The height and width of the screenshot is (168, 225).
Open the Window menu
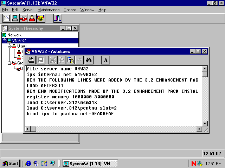point(88,10)
